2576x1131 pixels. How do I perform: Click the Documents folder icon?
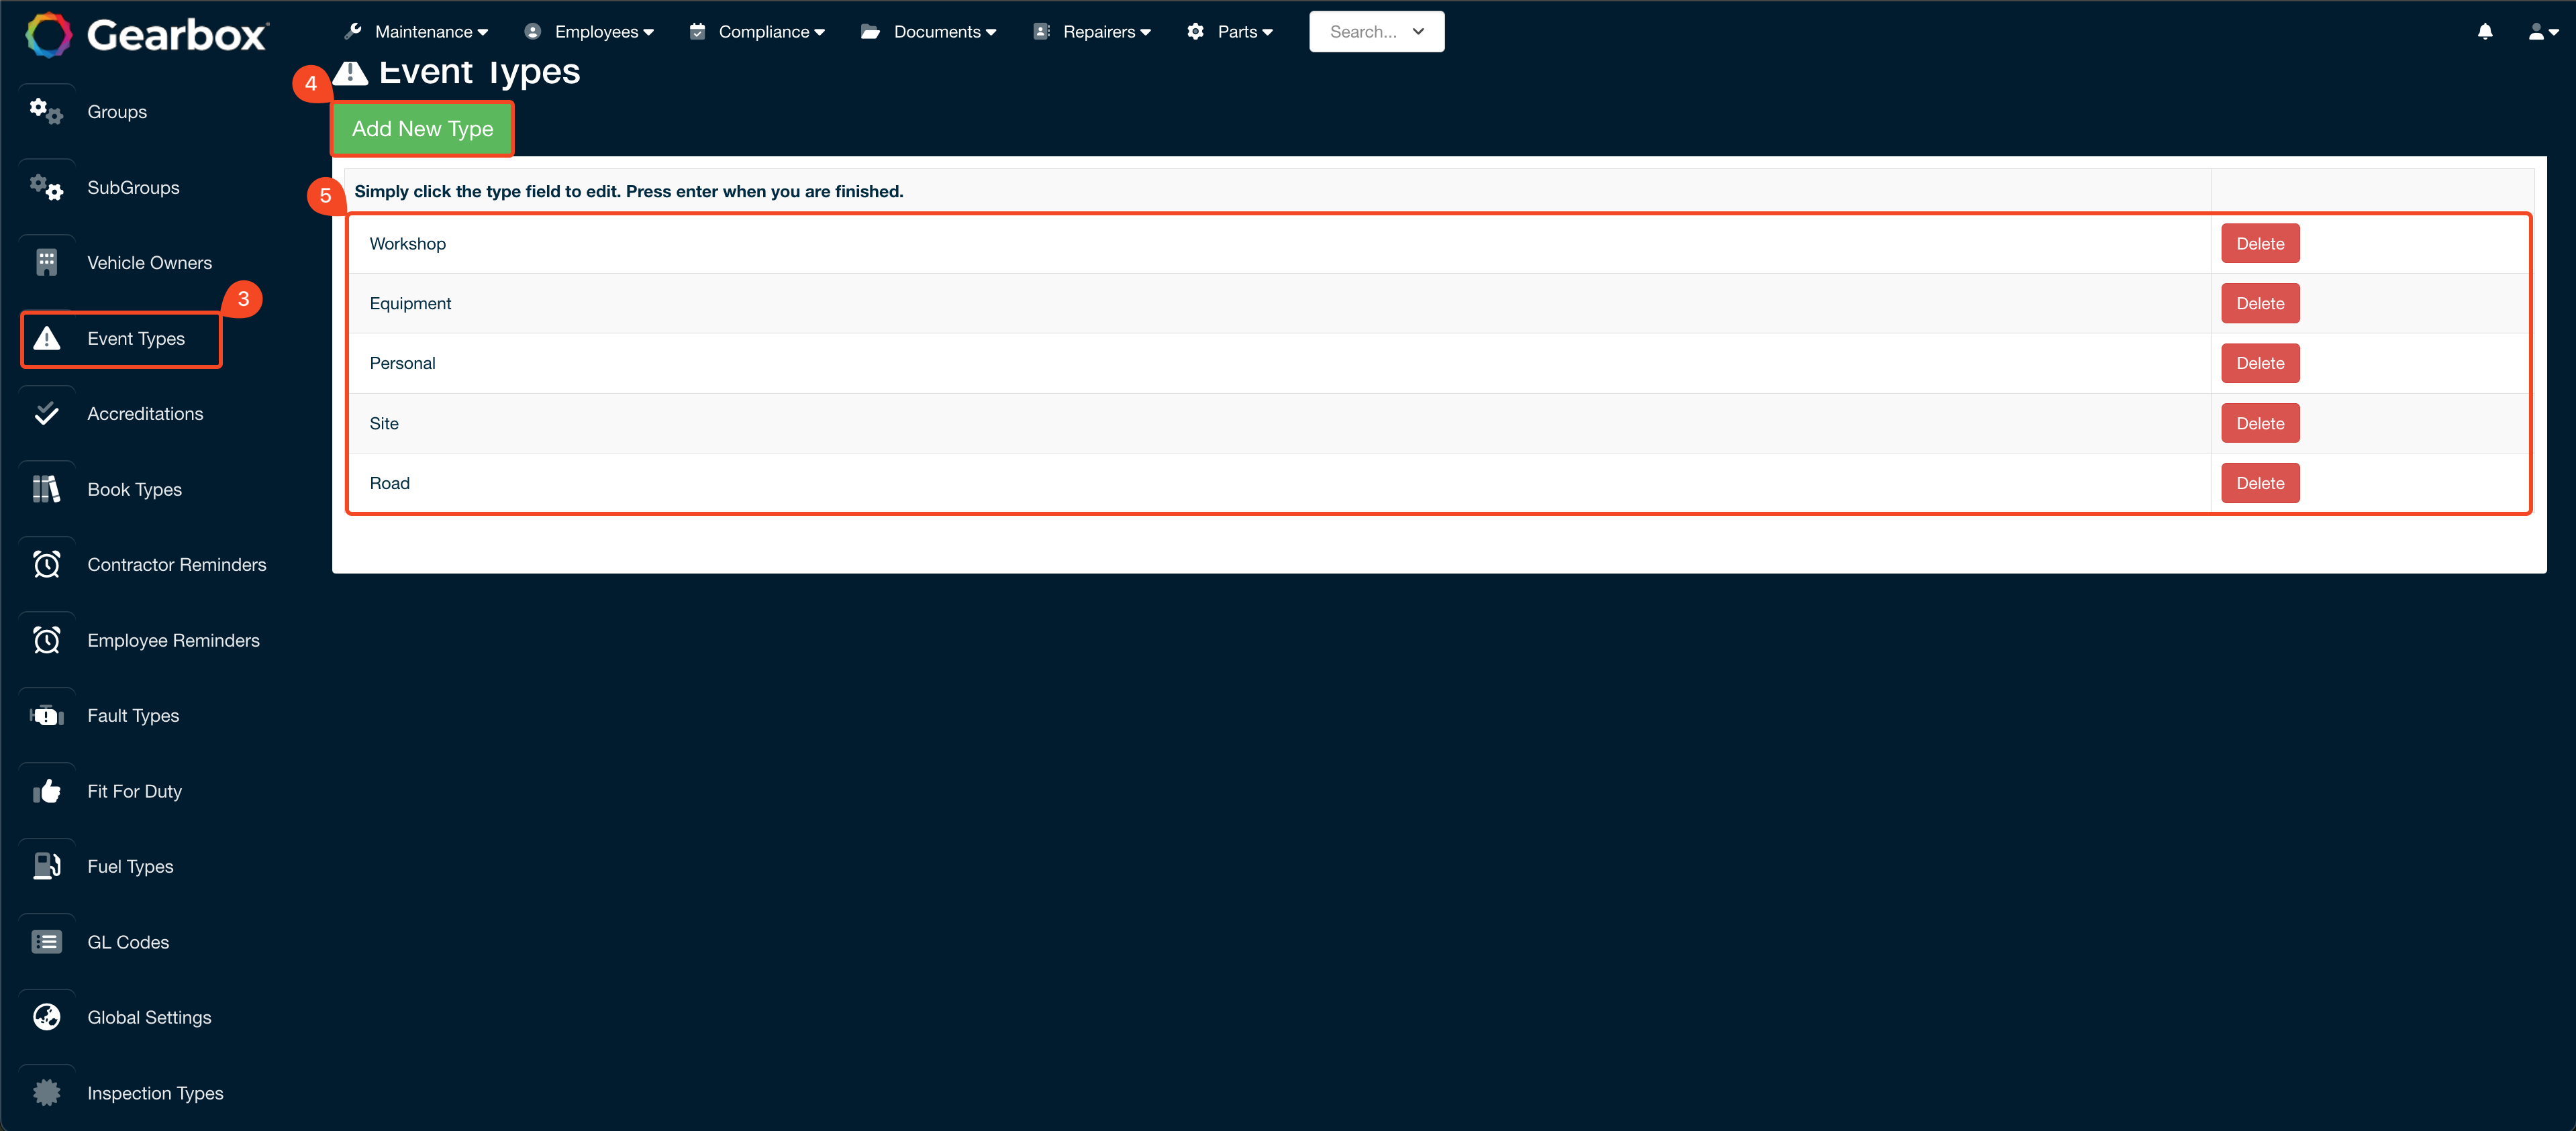[870, 31]
